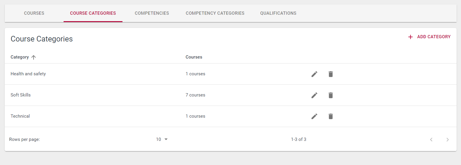Click the plus icon beside Add Category
Viewport: 461px width, 165px height.
coord(410,37)
